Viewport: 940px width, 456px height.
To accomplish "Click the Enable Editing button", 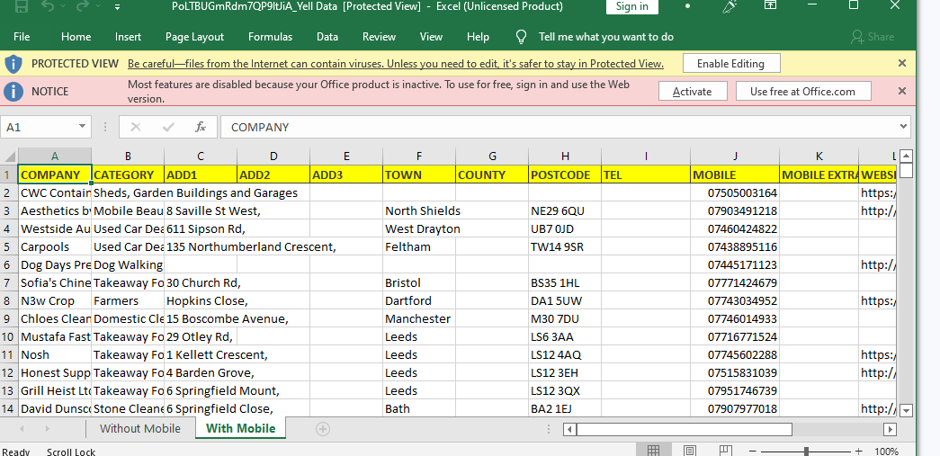I will 730,64.
